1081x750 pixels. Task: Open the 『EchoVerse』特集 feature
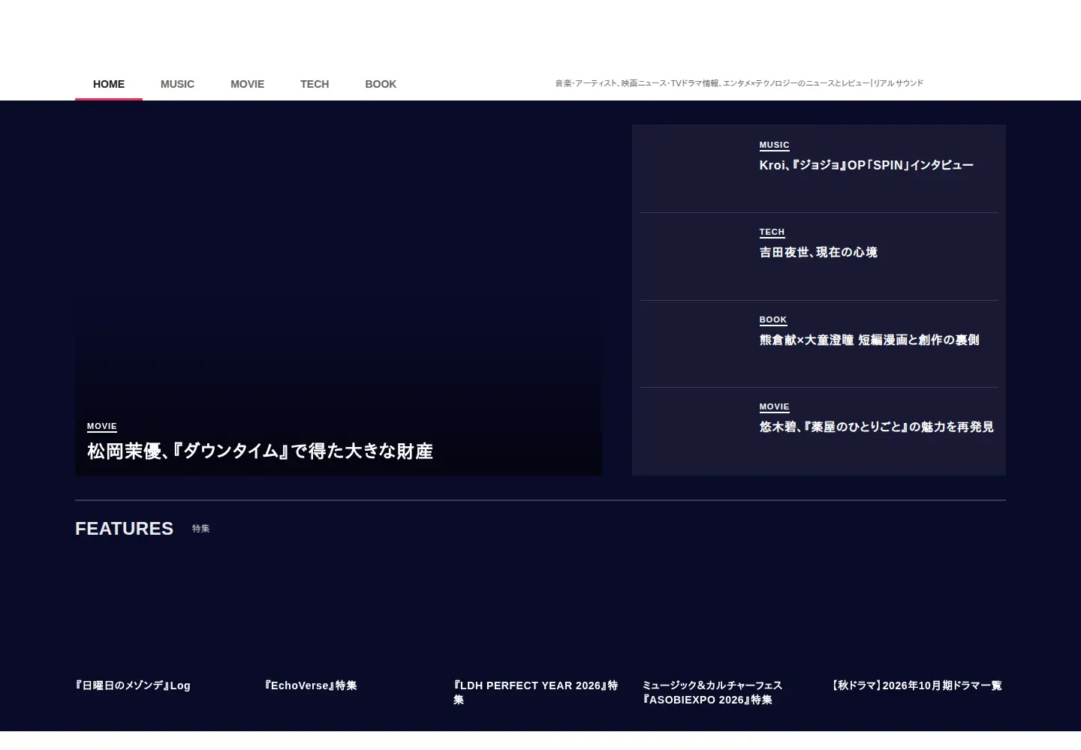click(311, 685)
